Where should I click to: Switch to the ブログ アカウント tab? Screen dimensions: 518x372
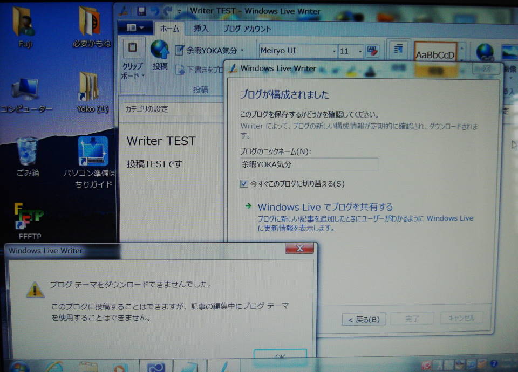[247, 29]
